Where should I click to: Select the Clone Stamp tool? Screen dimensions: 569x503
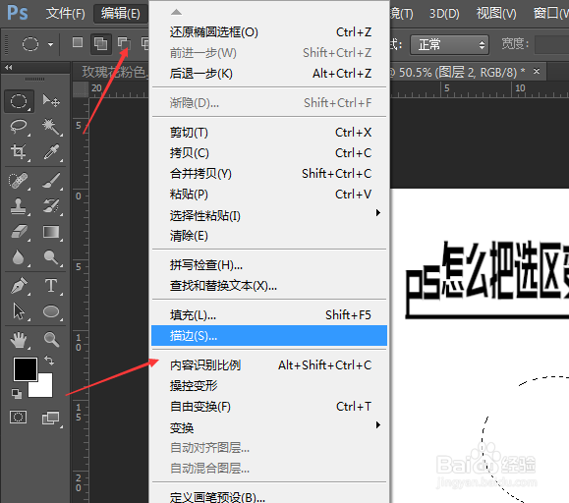coord(19,206)
